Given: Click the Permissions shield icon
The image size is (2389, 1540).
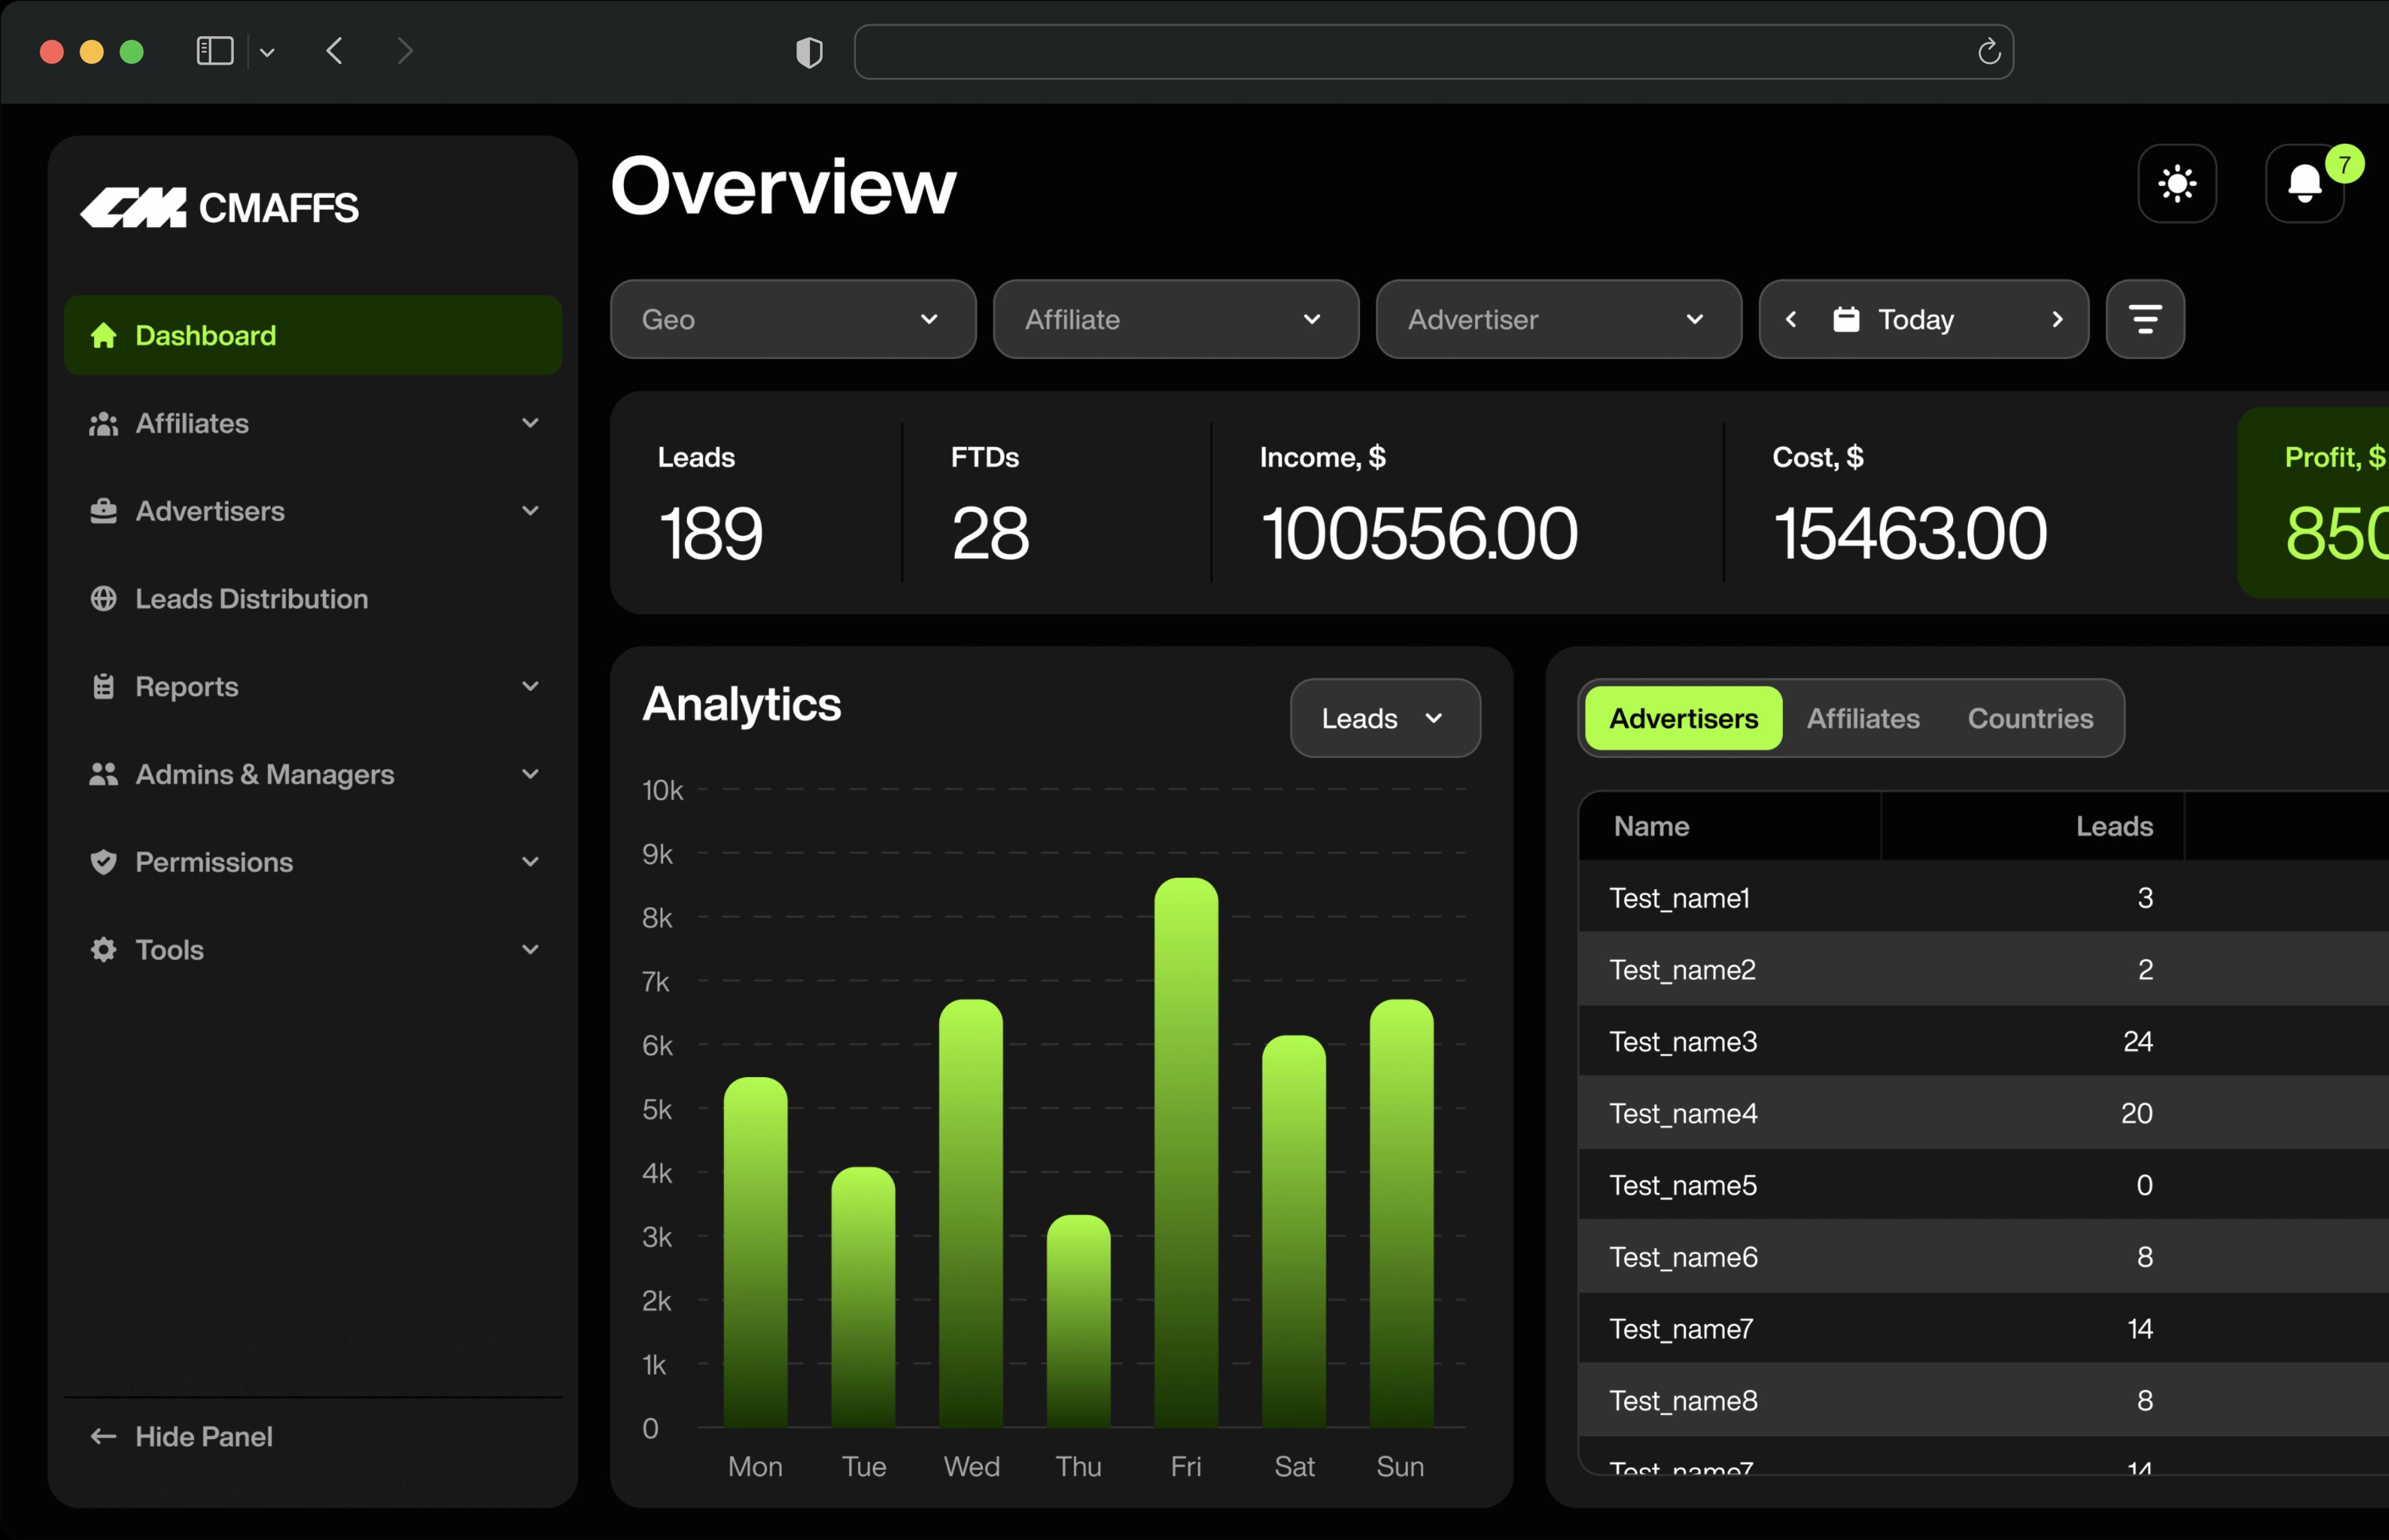Looking at the screenshot, I should click(x=104, y=862).
